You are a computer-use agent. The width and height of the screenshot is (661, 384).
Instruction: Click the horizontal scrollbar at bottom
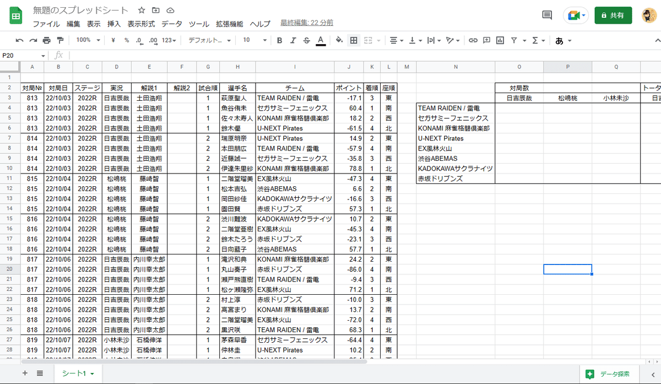(193, 361)
